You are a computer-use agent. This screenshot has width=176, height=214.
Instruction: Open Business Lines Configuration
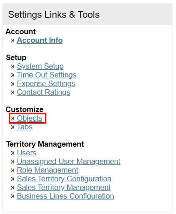click(65, 196)
